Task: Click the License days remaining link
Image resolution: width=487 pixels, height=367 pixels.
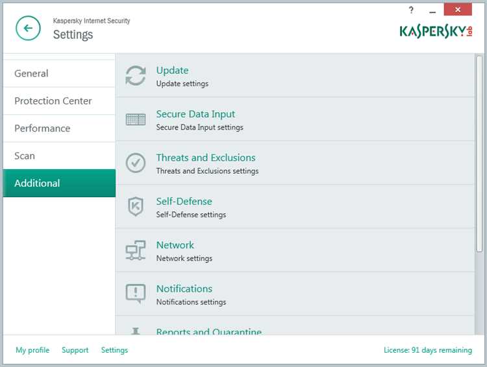Action: click(428, 350)
